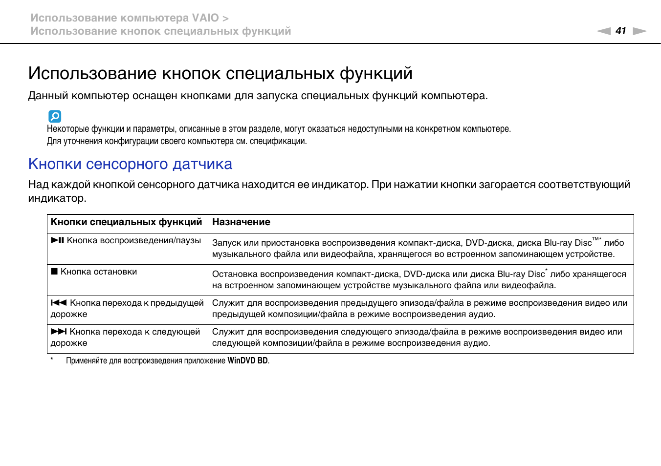Click the 'Кнопки сенсорного датчика' section heading
This screenshot has height=466, width=661.
(130, 164)
